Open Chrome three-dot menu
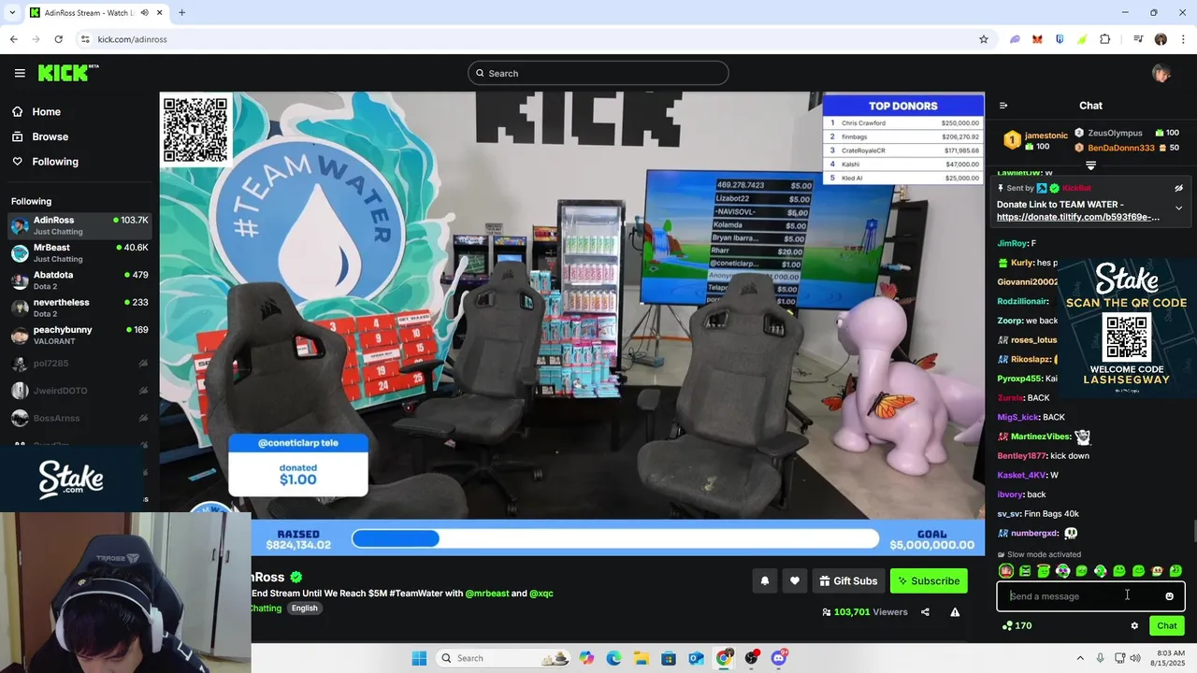This screenshot has width=1197, height=673. point(1183,39)
